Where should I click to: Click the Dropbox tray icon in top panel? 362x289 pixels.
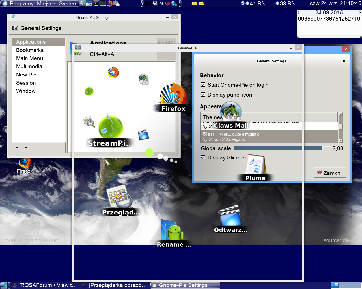[x=155, y=3]
